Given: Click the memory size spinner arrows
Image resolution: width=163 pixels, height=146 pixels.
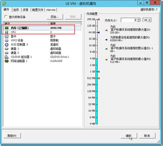Looking at the screenshot, I should 138,20.
